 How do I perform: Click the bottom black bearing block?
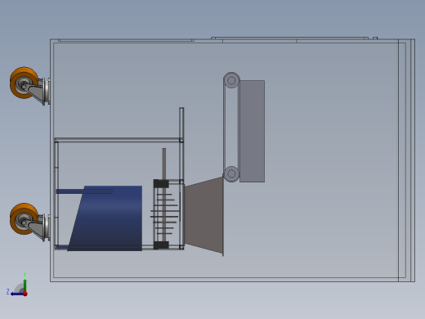tap(161, 245)
